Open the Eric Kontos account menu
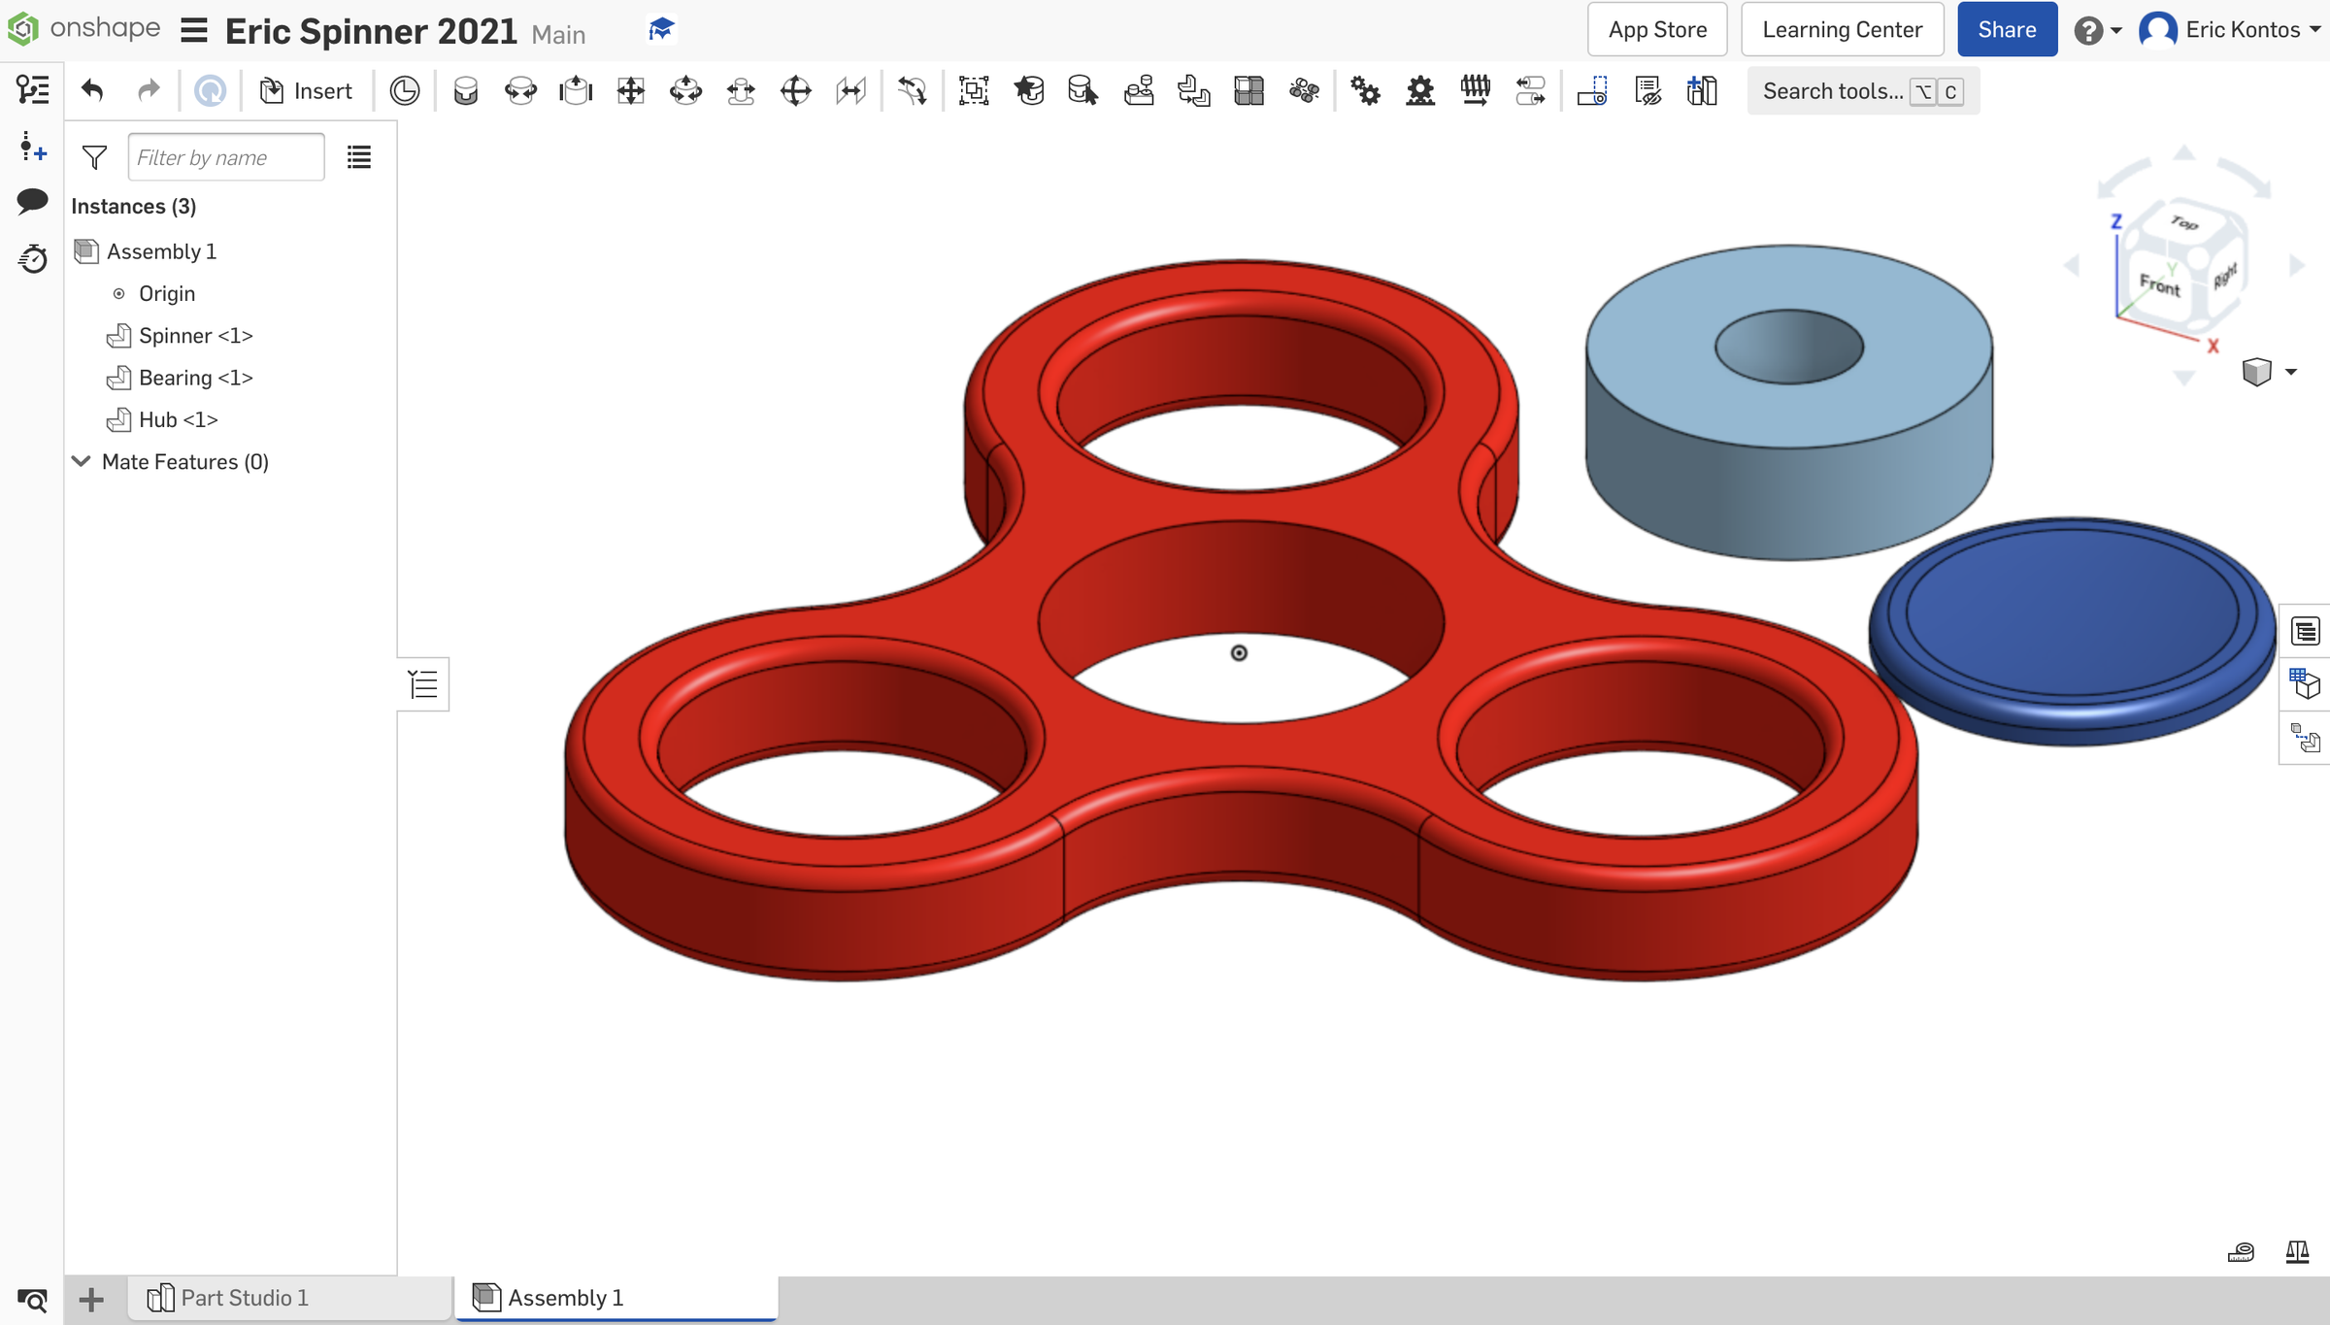This screenshot has height=1325, width=2330. (x=2229, y=29)
